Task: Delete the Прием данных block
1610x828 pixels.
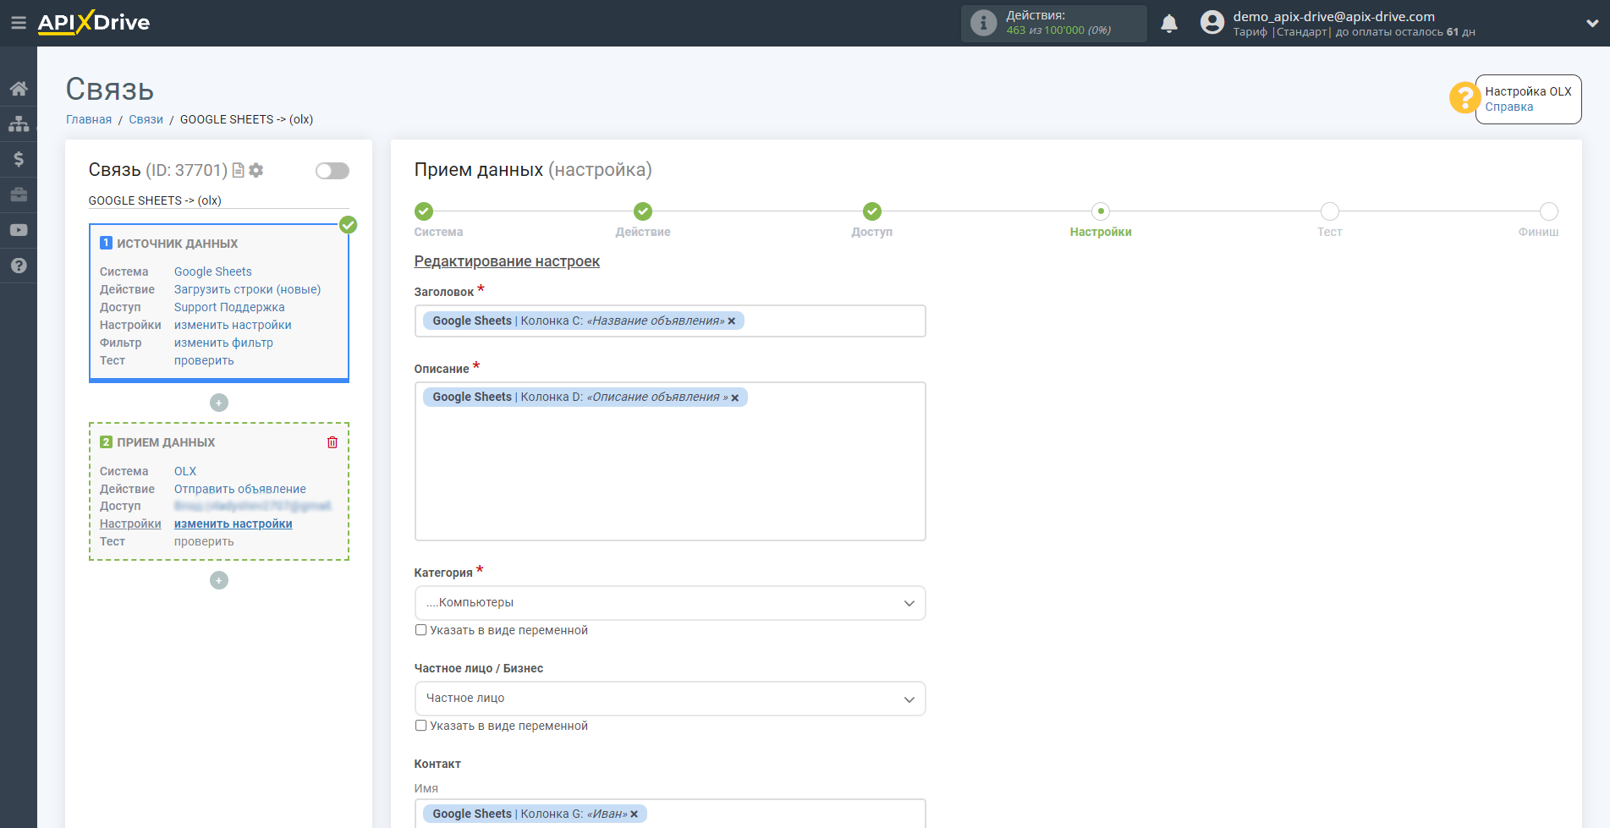Action: coord(332,442)
